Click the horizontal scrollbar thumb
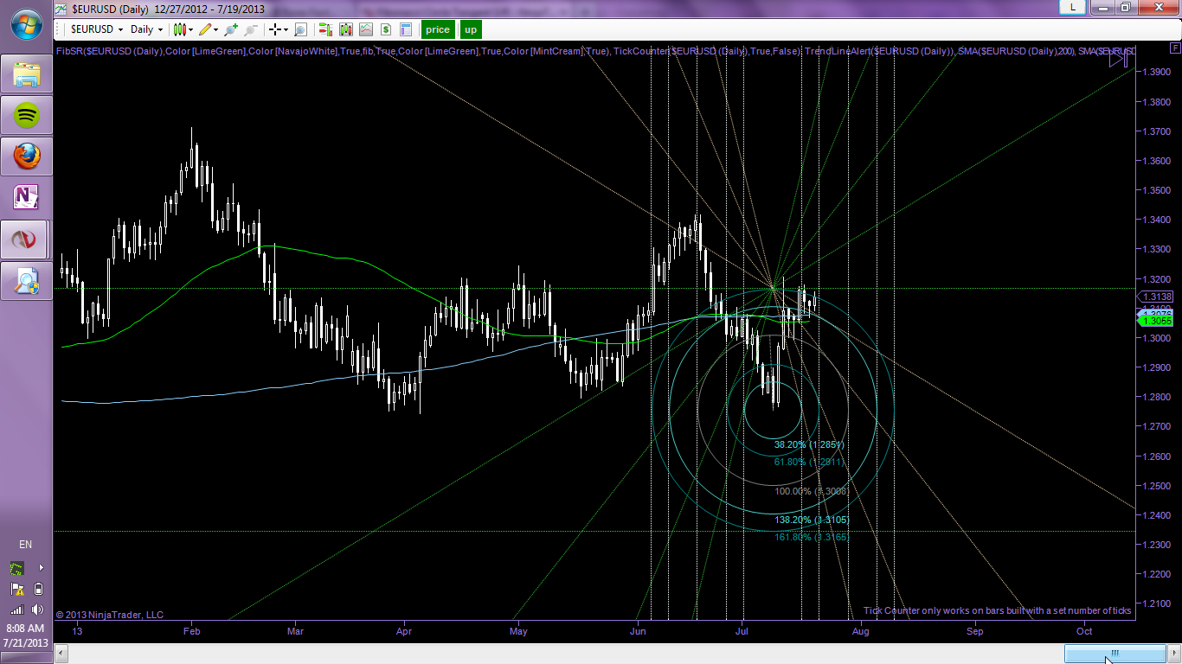 click(x=1115, y=654)
